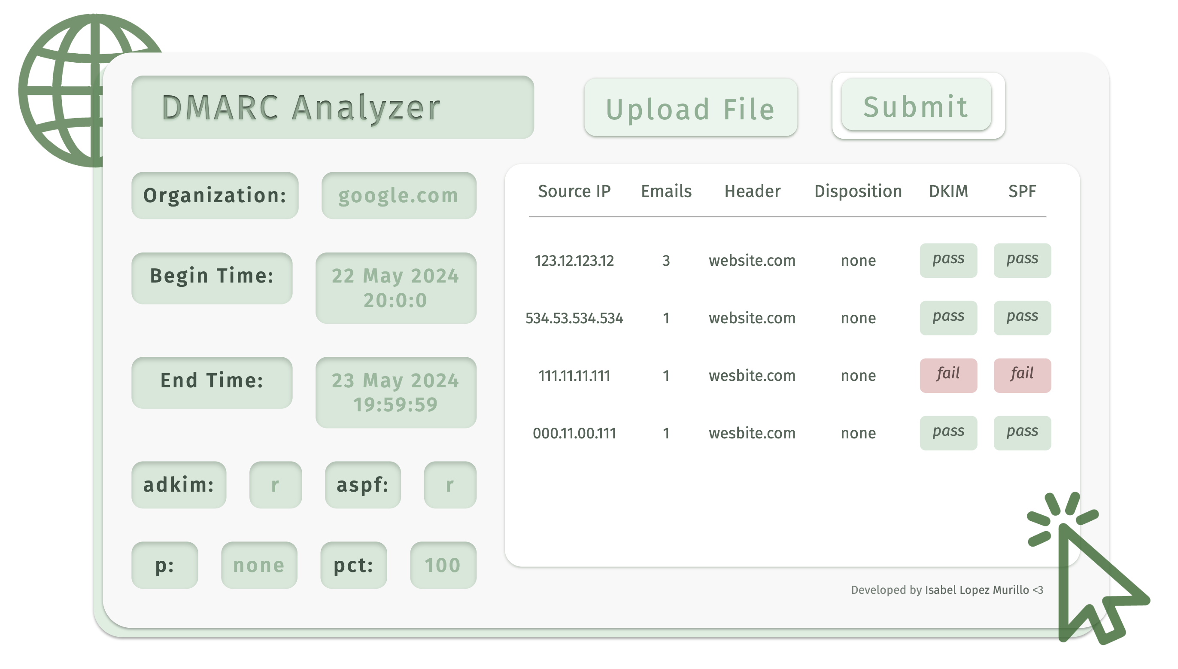Click the pct value 100 box
1178x669 pixels.
click(x=443, y=565)
